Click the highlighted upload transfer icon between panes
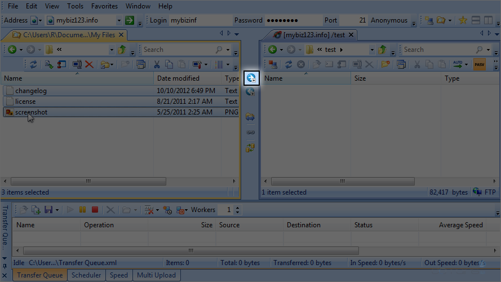This screenshot has height=282, width=501. (251, 78)
